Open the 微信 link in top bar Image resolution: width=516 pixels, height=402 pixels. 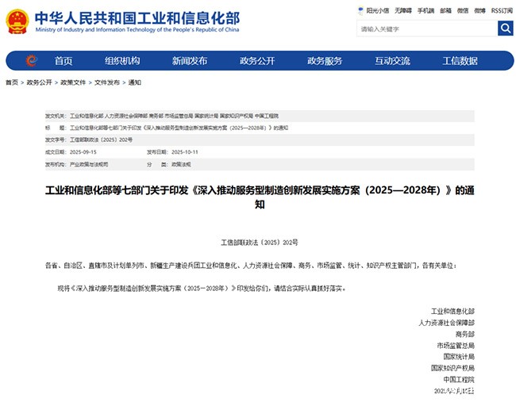pos(463,11)
